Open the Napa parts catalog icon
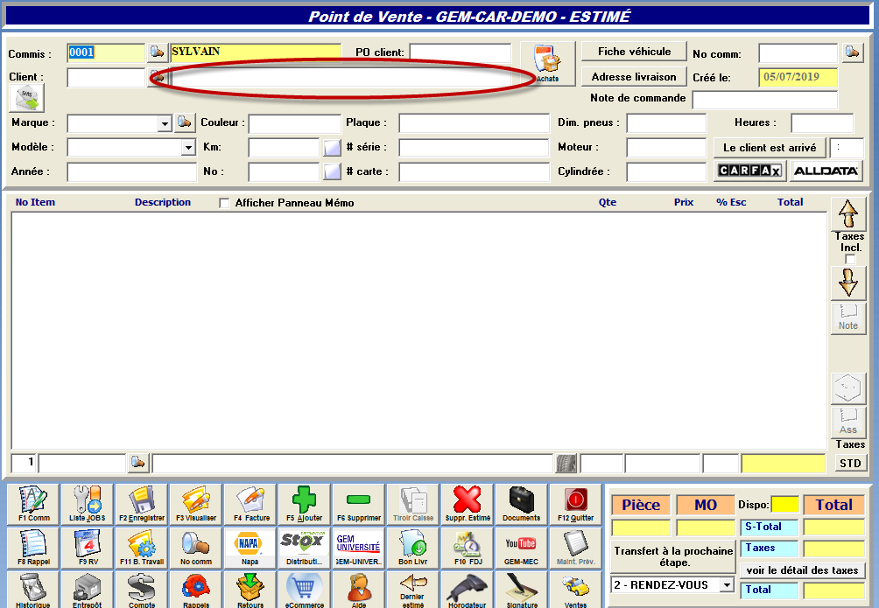Image resolution: width=879 pixels, height=608 pixels. [250, 548]
